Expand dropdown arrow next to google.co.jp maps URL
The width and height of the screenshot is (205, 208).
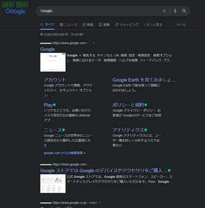click(x=100, y=203)
